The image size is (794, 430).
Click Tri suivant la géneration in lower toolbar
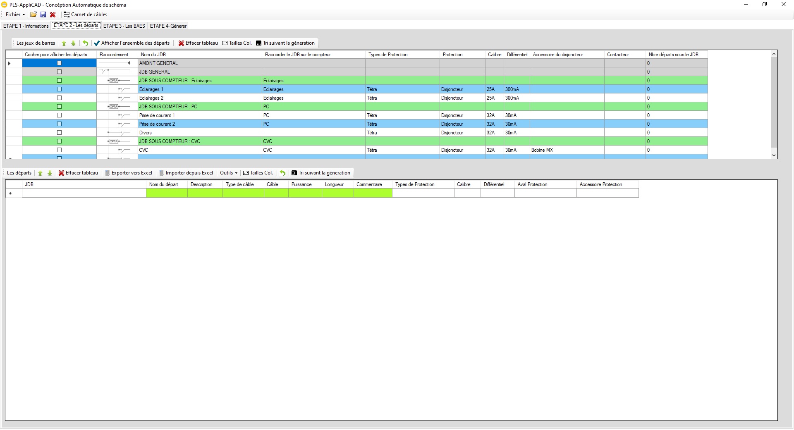coord(321,173)
